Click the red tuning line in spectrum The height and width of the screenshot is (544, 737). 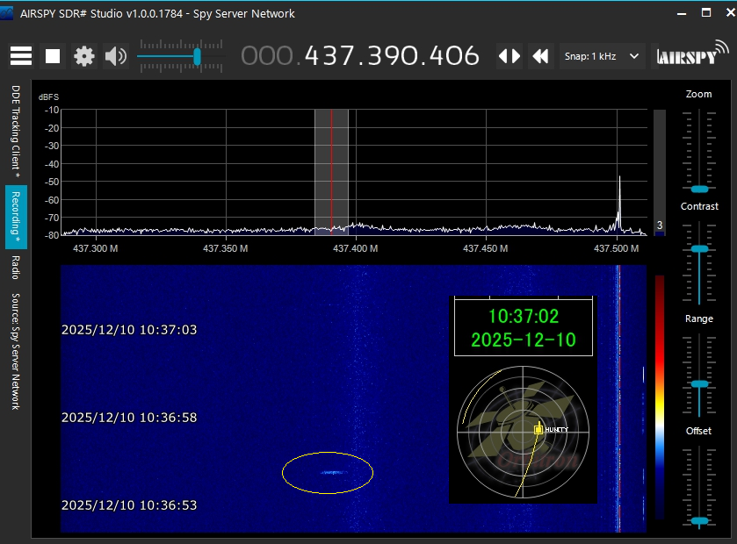click(331, 171)
